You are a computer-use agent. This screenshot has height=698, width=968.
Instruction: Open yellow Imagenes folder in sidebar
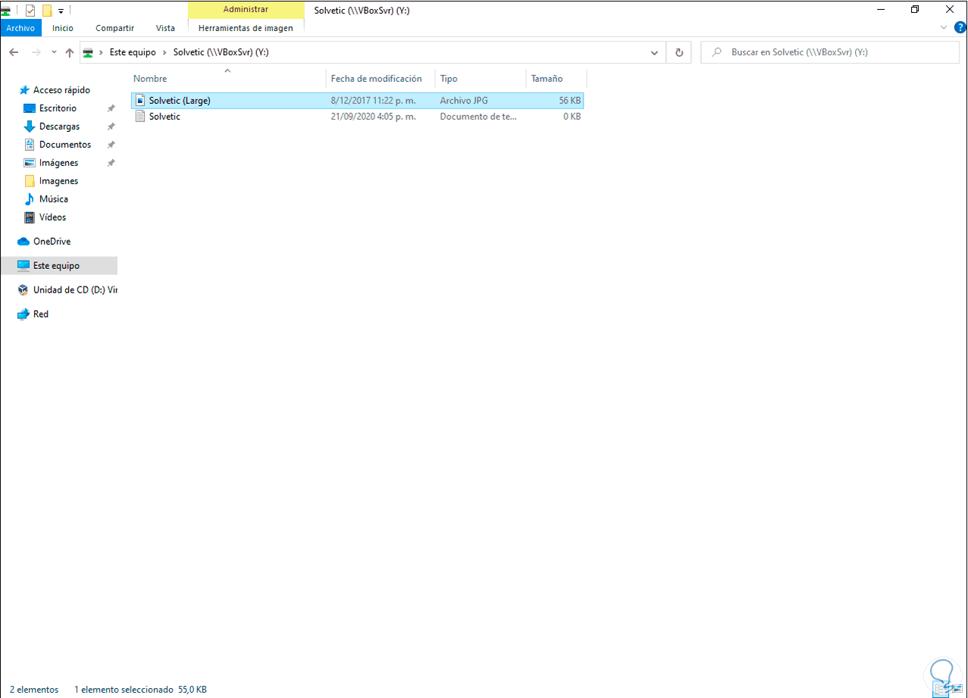58,181
